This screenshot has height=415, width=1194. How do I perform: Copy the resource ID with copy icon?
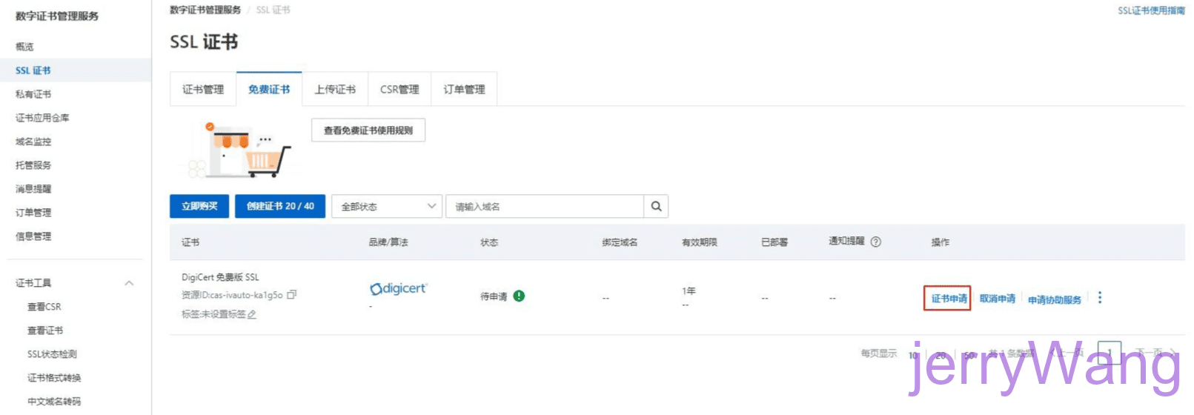coord(292,295)
